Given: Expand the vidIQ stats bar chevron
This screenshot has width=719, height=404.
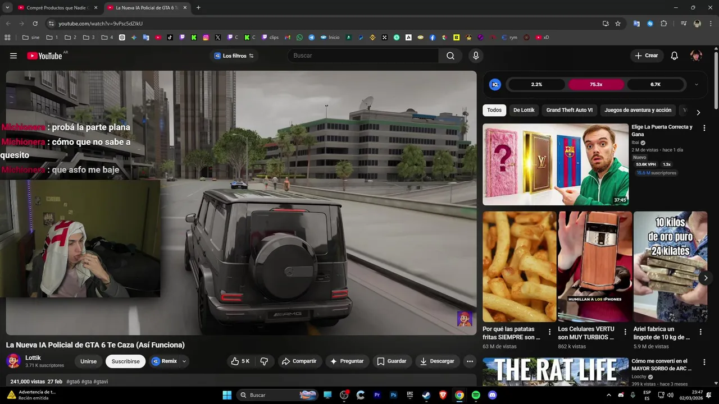Looking at the screenshot, I should coord(697,85).
